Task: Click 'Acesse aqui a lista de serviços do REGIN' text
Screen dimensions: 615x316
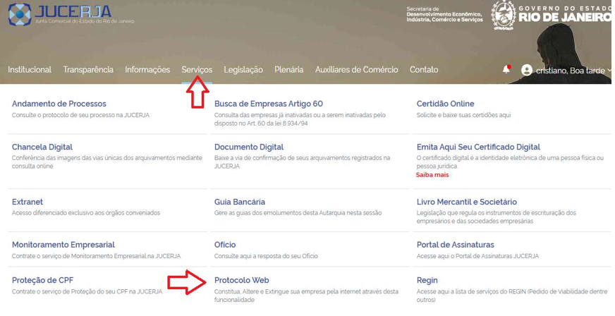Action: [x=512, y=296]
